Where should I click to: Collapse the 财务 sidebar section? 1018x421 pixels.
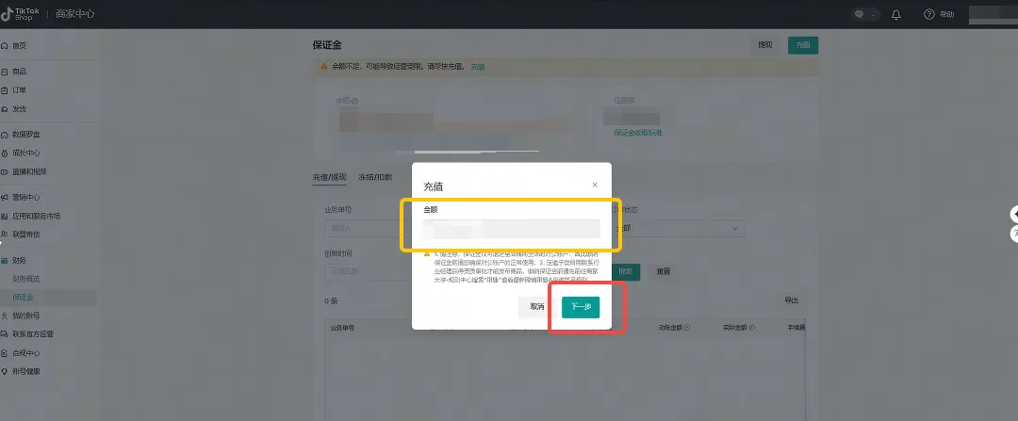(x=20, y=260)
